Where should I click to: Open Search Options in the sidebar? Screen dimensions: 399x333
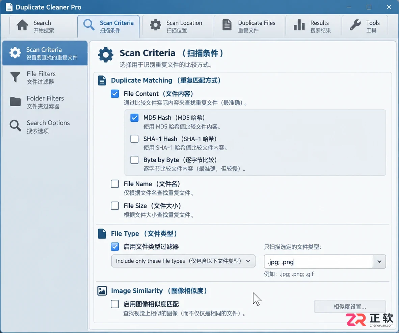pos(45,126)
